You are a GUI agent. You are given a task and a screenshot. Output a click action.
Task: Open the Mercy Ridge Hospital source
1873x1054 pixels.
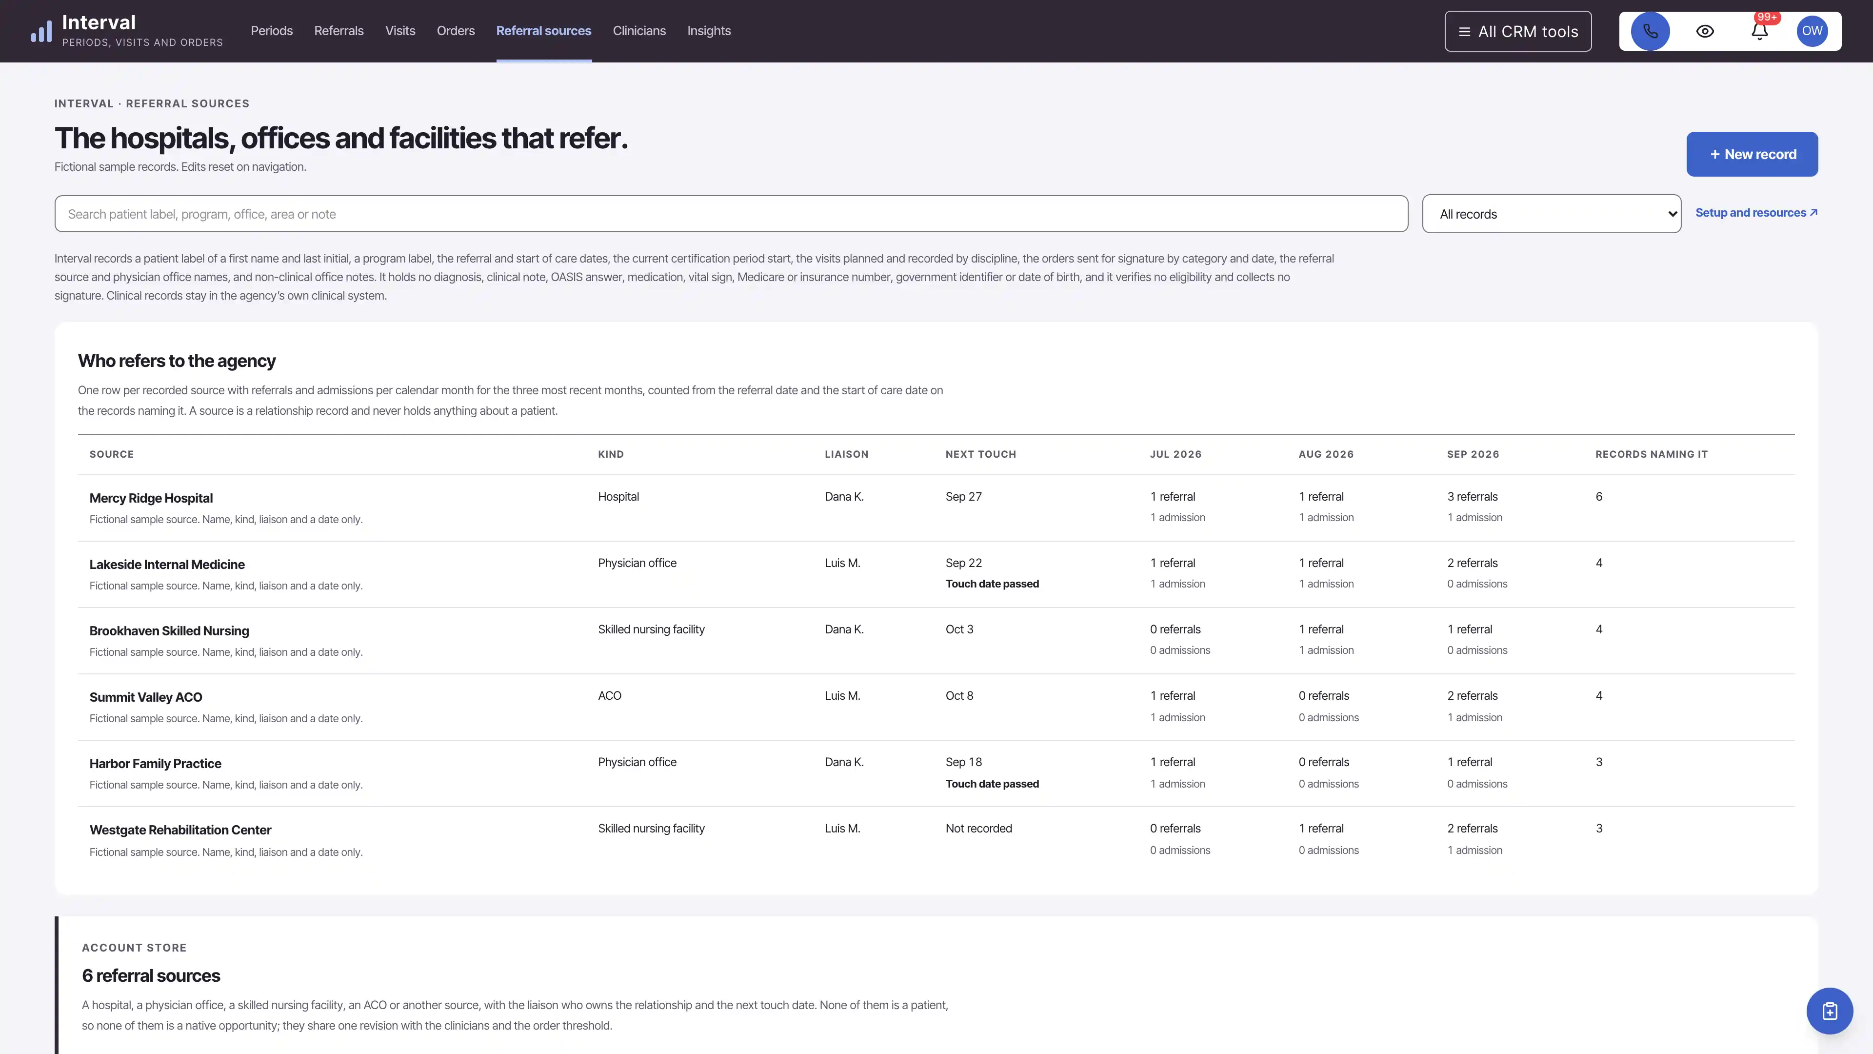click(151, 498)
